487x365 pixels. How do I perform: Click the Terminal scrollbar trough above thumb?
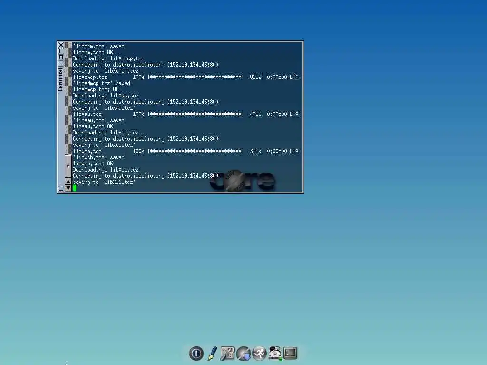point(68,99)
